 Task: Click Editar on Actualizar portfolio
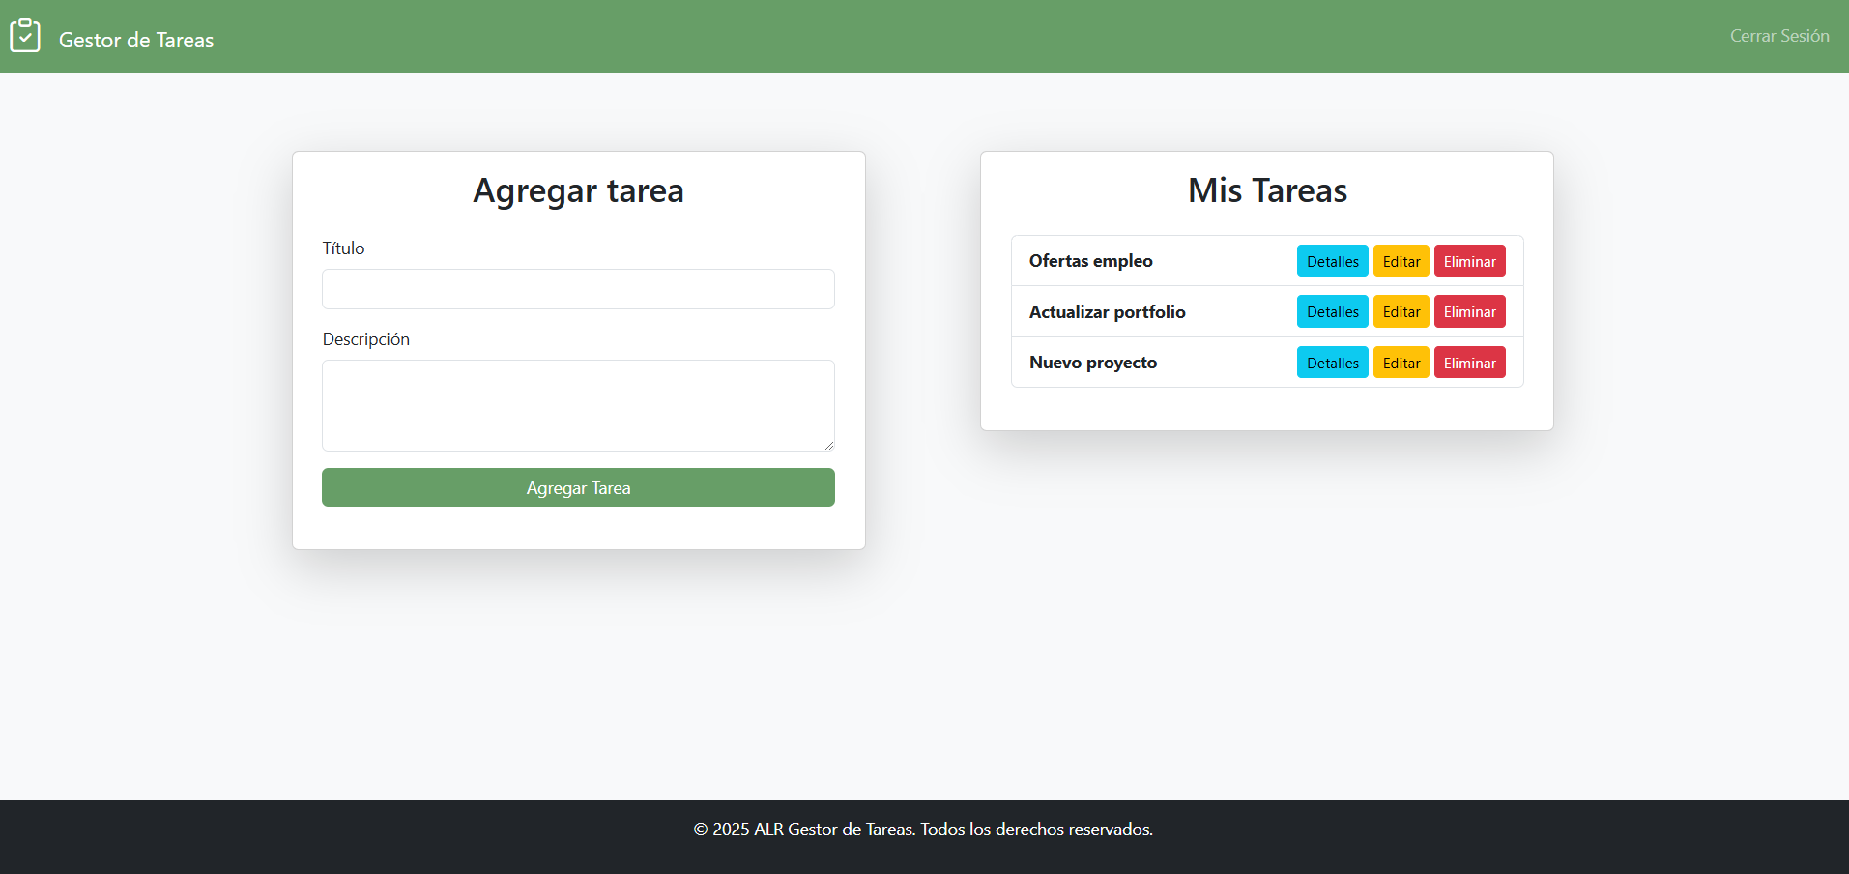click(1401, 312)
